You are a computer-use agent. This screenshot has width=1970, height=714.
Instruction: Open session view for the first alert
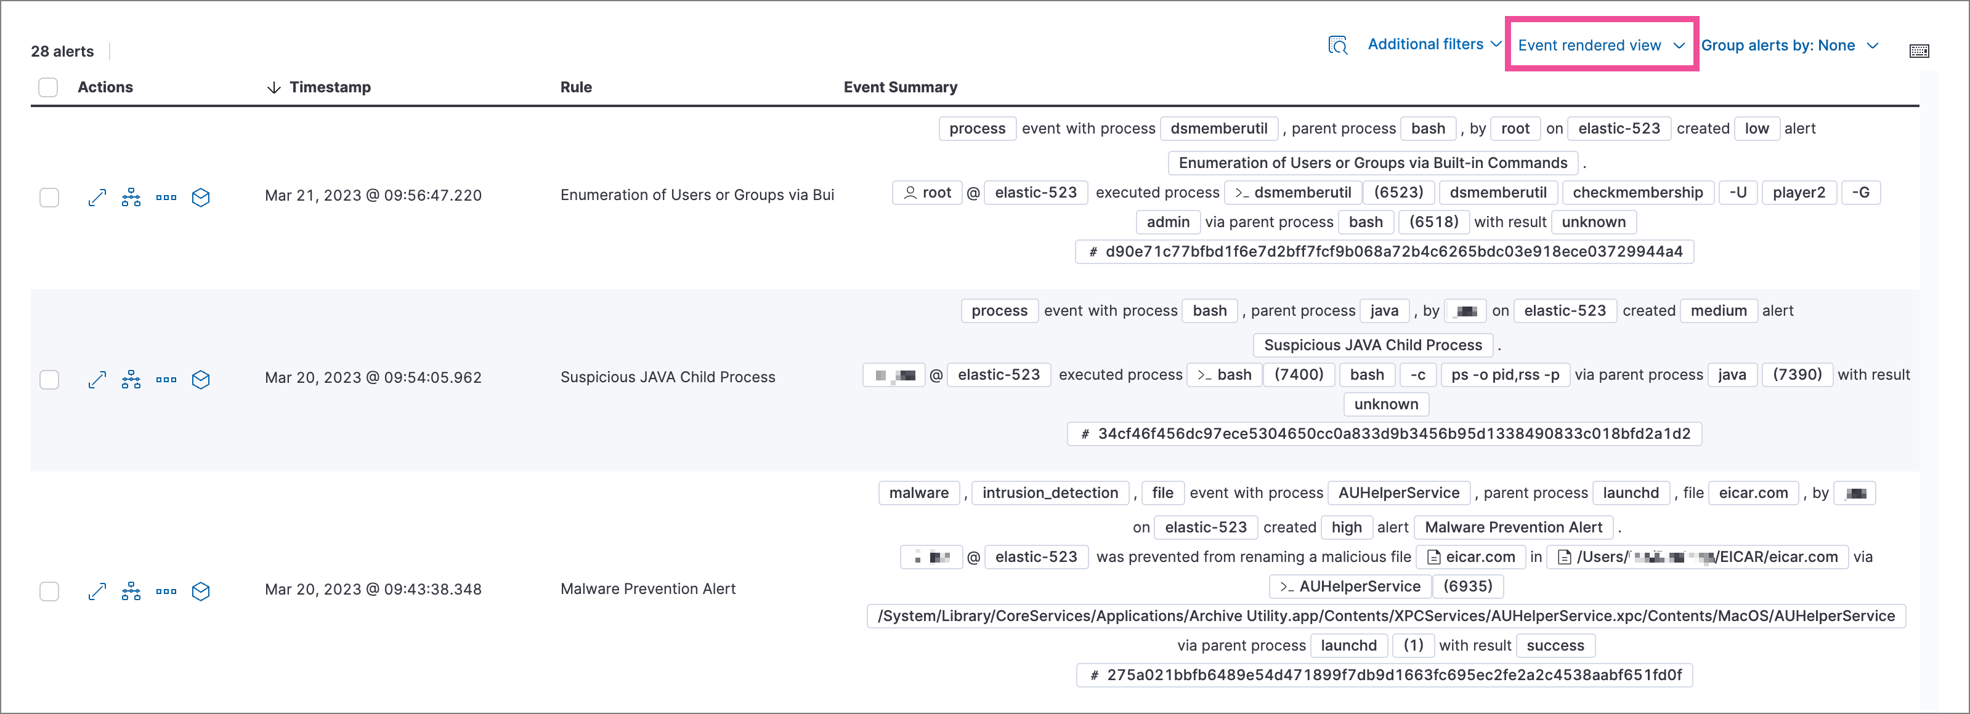pos(200,196)
